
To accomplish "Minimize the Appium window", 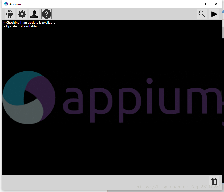I will tap(193, 4).
